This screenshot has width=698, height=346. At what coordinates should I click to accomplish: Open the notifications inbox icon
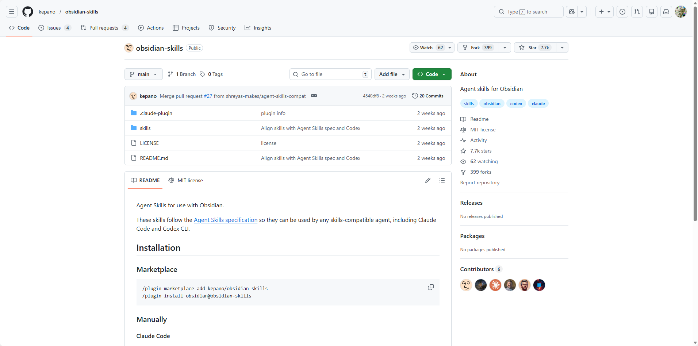tap(666, 12)
